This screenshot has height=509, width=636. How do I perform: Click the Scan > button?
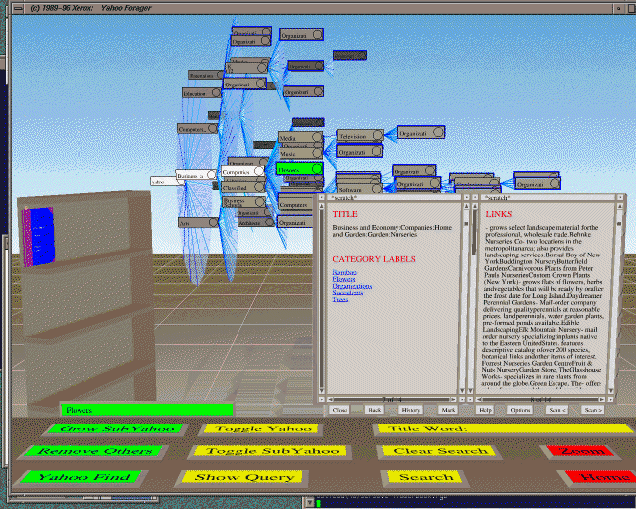(x=592, y=410)
